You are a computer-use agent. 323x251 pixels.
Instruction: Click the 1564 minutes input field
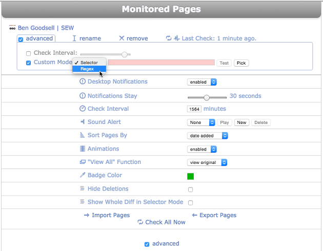tap(194, 109)
